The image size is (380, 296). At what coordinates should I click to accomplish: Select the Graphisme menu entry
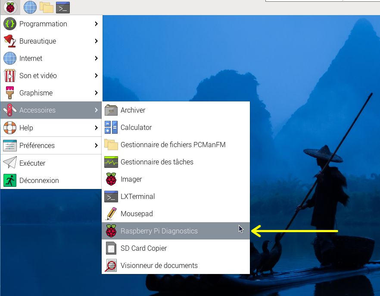click(x=51, y=93)
